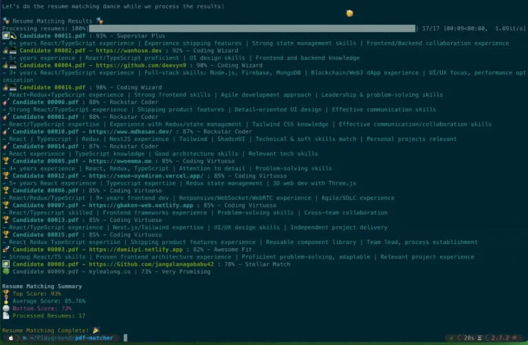Image resolution: width=528 pixels, height=345 pixels.
Task: Click the yellow emoji face near top center
Action: tap(350, 14)
